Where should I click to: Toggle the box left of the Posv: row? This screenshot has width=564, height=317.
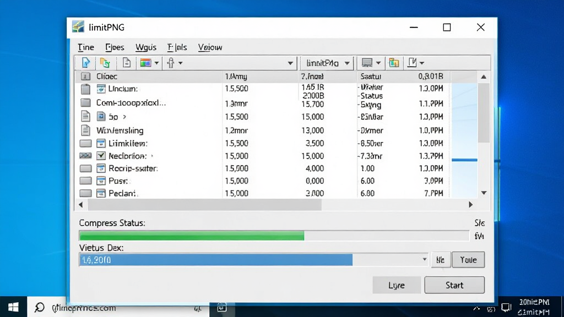85,181
